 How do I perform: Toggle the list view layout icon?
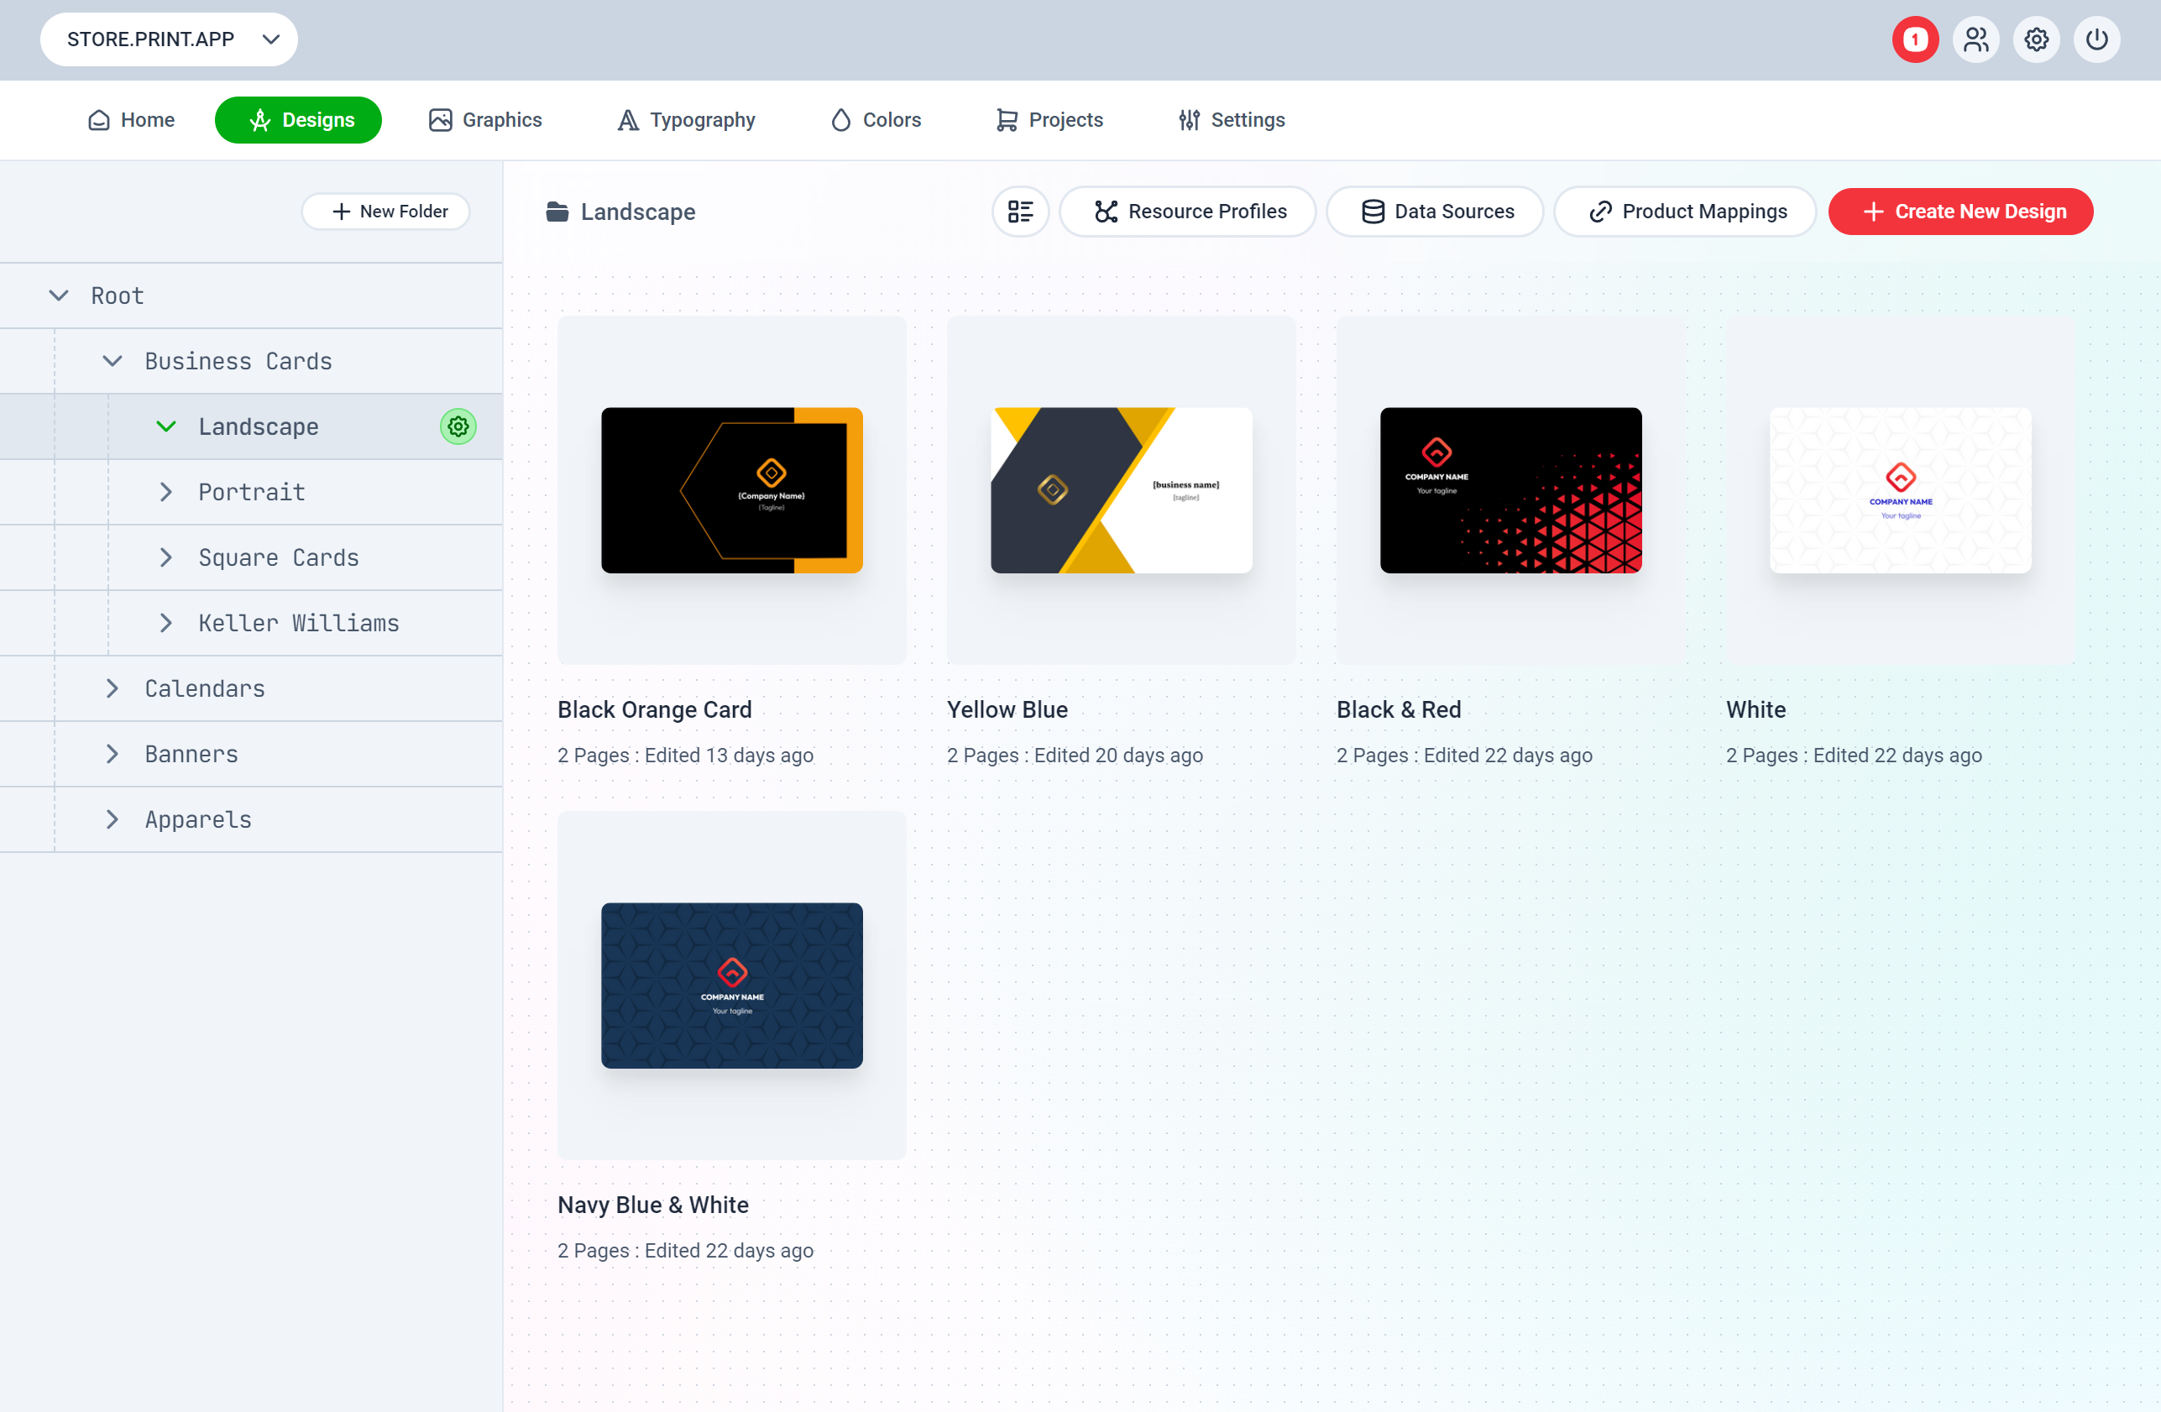point(1021,212)
